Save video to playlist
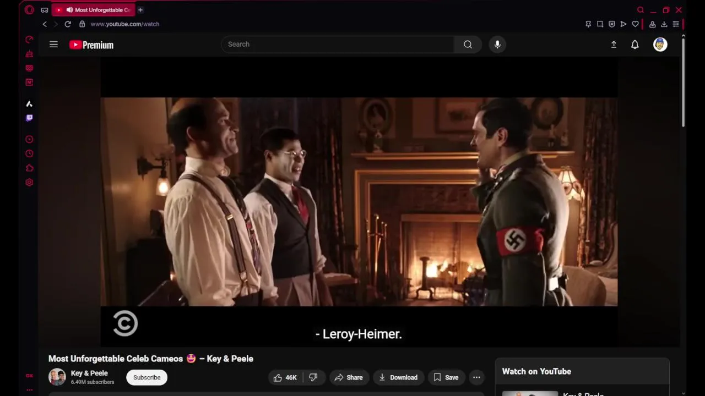 [446, 377]
